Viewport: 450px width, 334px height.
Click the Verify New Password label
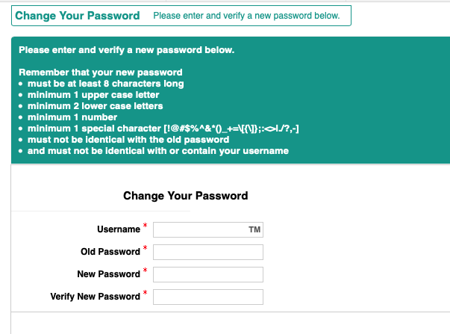[95, 297]
